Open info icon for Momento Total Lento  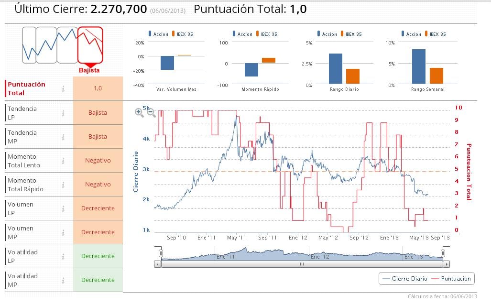coord(63,161)
